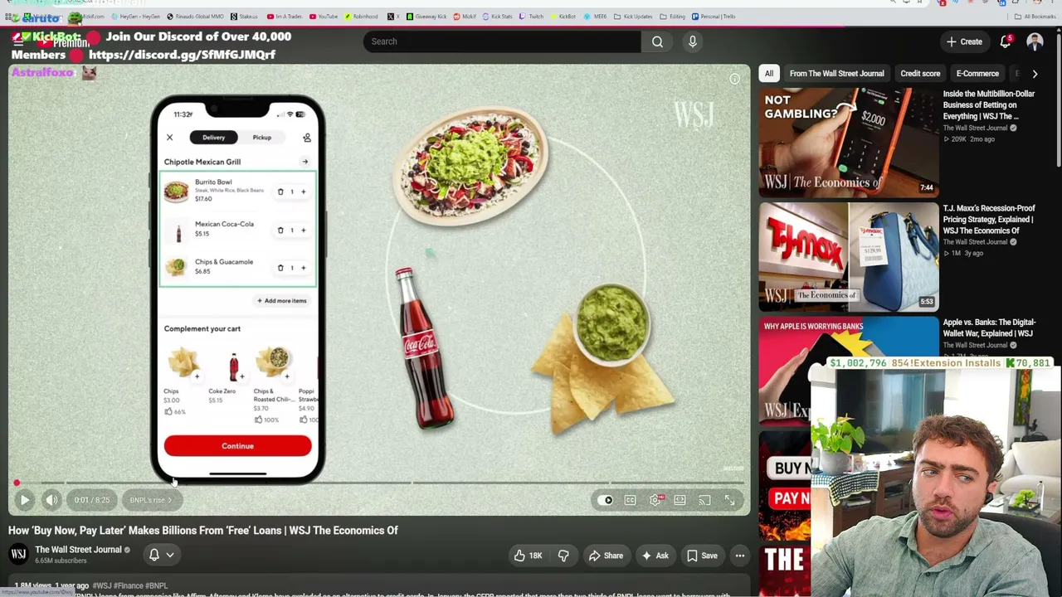This screenshot has height=597, width=1062.
Task: Dislike the video
Action: click(563, 556)
